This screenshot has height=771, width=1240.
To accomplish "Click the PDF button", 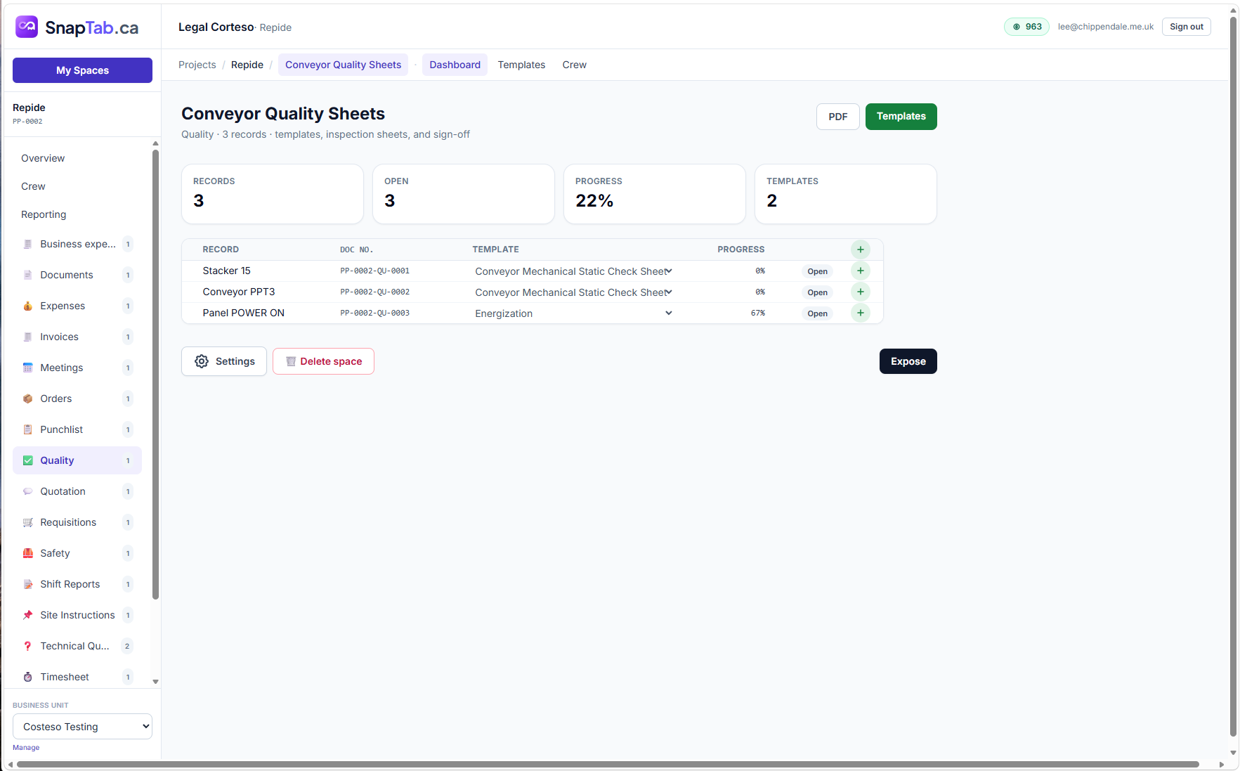I will click(838, 117).
